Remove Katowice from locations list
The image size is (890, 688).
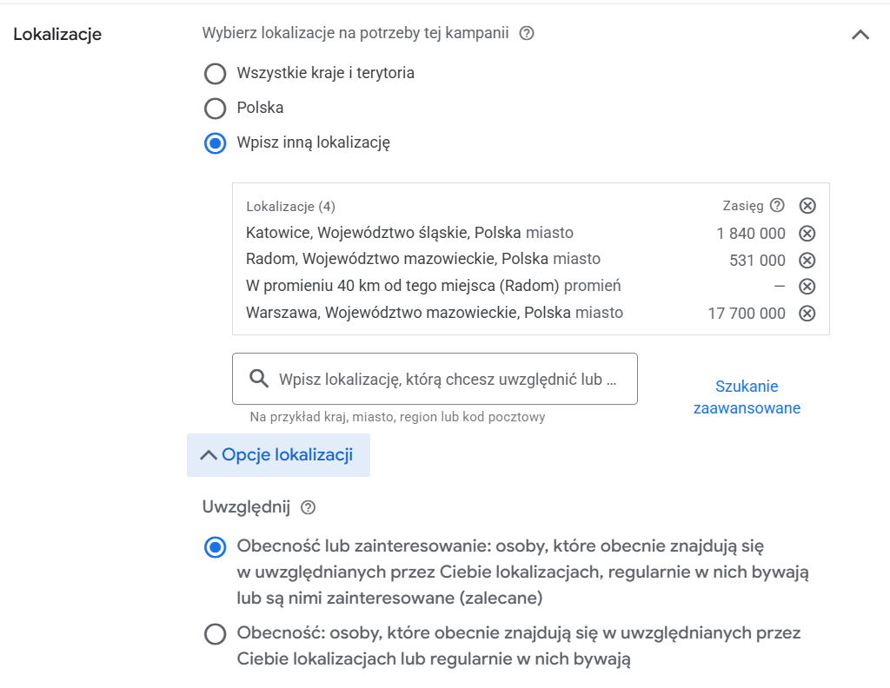click(x=807, y=233)
